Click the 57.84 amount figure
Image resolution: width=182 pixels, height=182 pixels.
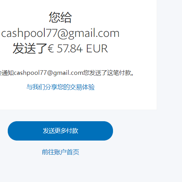70,48
